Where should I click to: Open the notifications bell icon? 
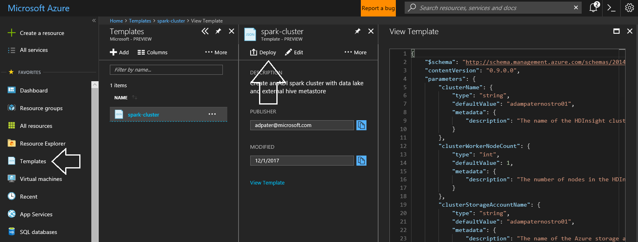tap(593, 8)
